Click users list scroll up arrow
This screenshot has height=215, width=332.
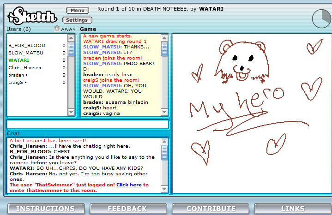pyautogui.click(x=71, y=38)
